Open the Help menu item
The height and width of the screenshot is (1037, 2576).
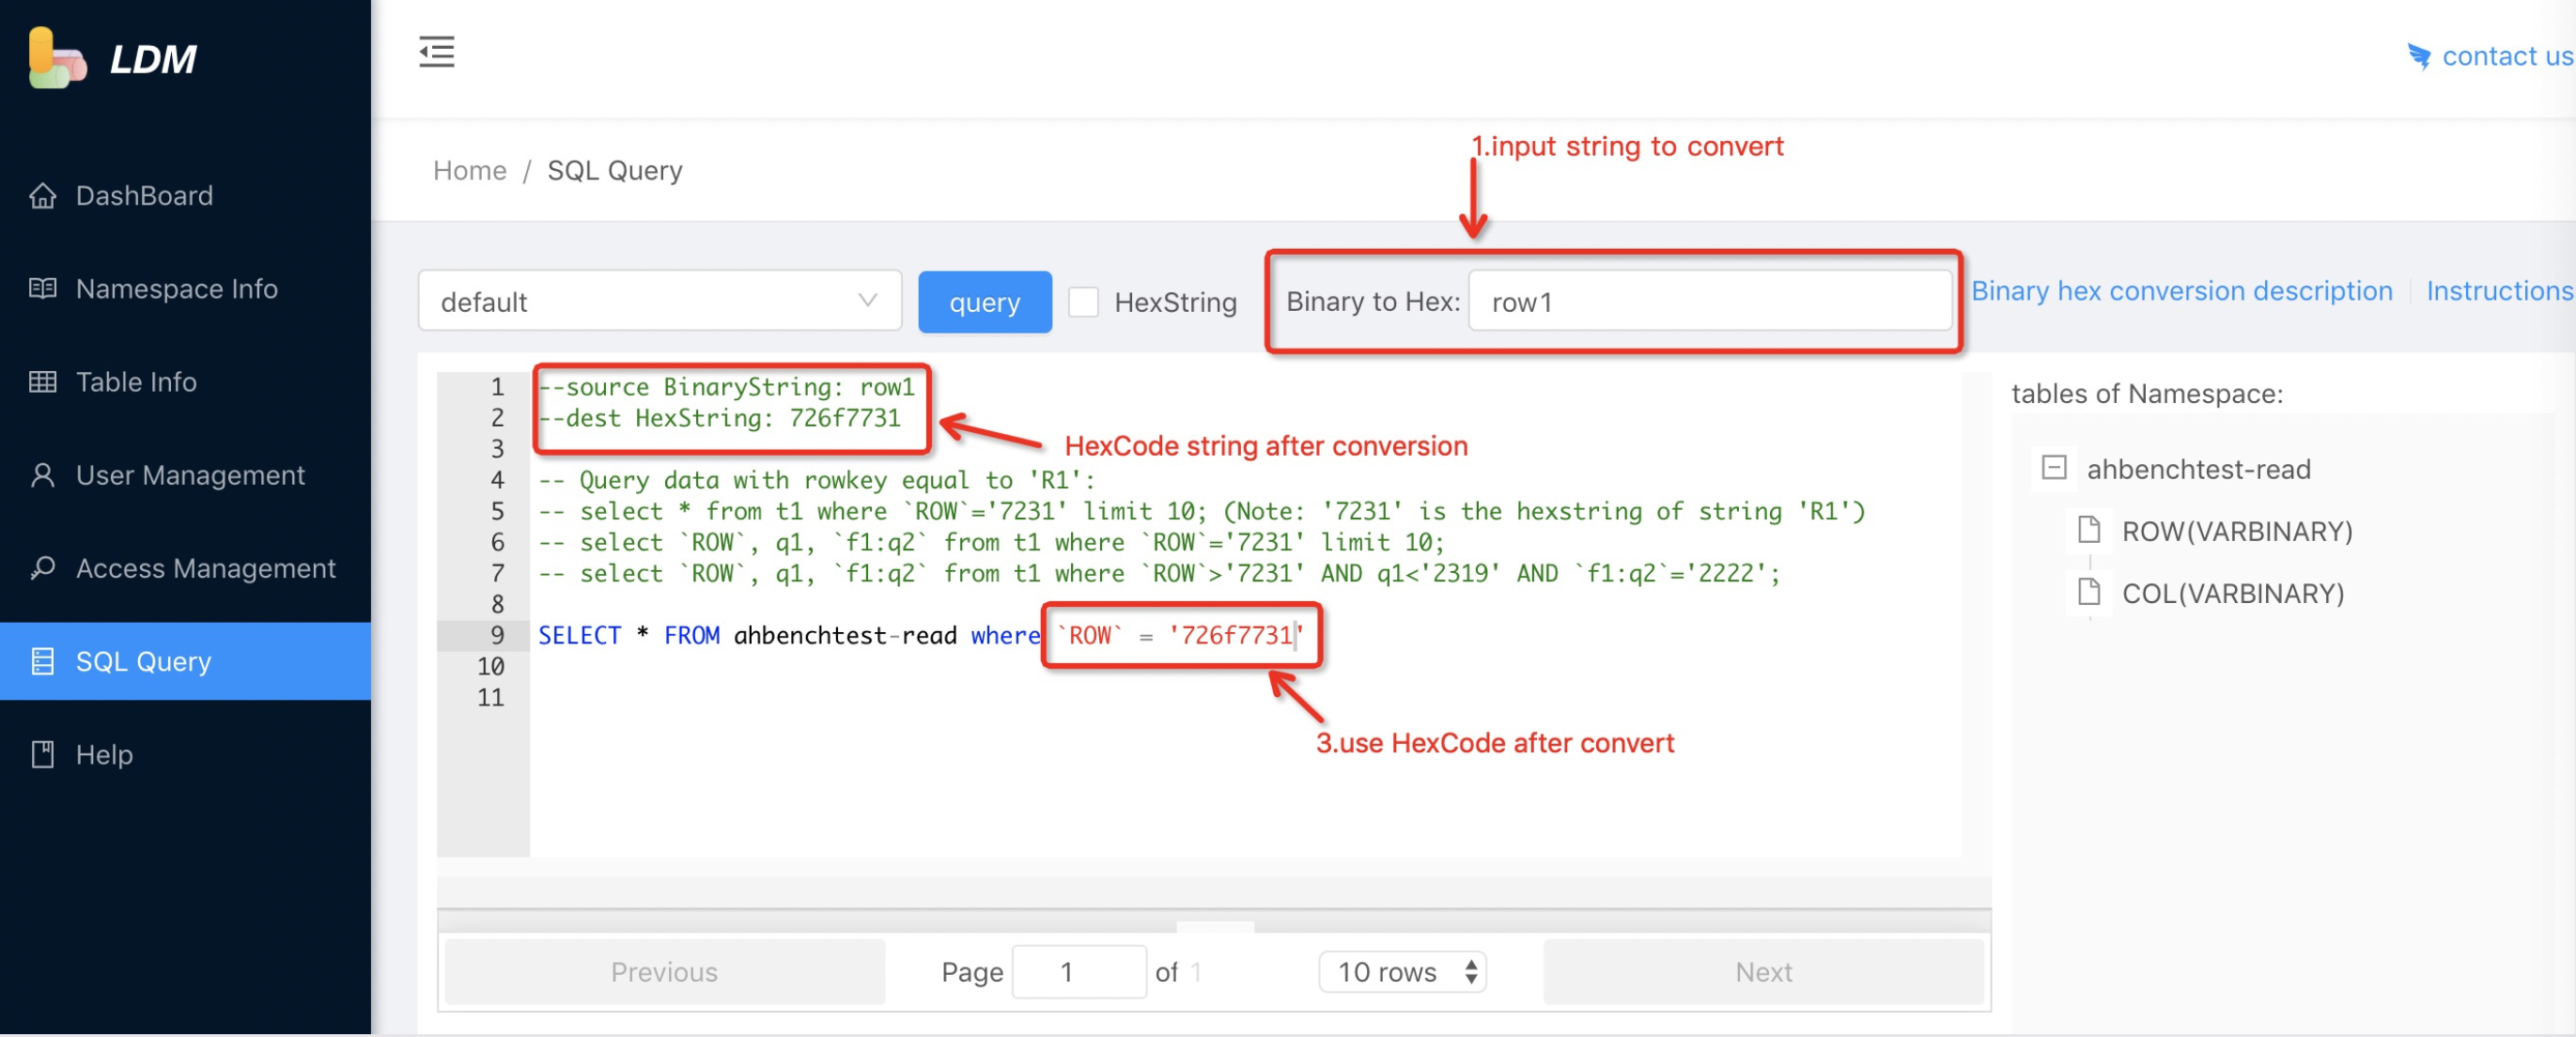click(185, 753)
